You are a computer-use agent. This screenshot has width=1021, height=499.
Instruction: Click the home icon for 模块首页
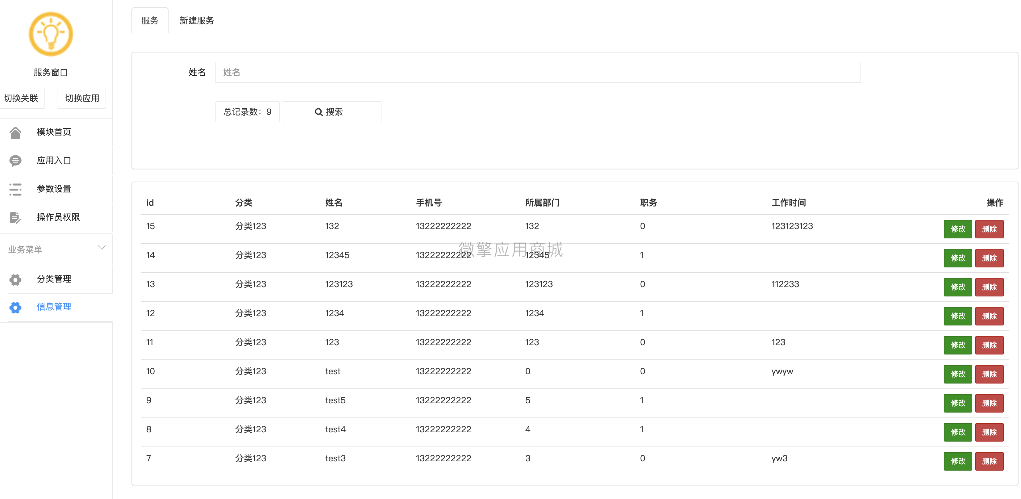click(15, 132)
